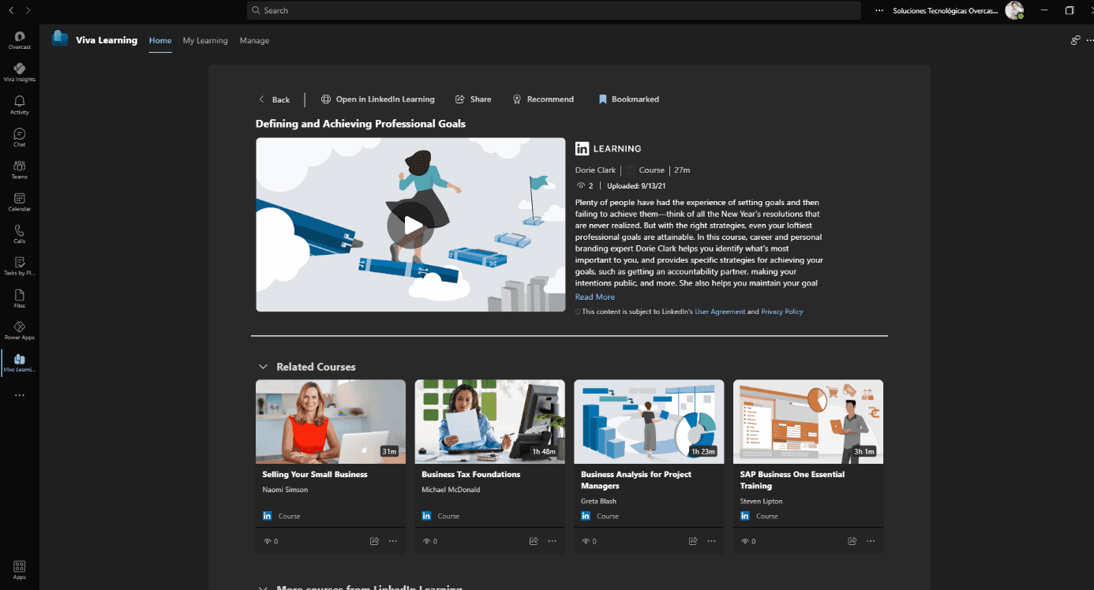The height and width of the screenshot is (590, 1094).
Task: Open SAP Business One Essential Training thumbnail
Action: (x=809, y=421)
